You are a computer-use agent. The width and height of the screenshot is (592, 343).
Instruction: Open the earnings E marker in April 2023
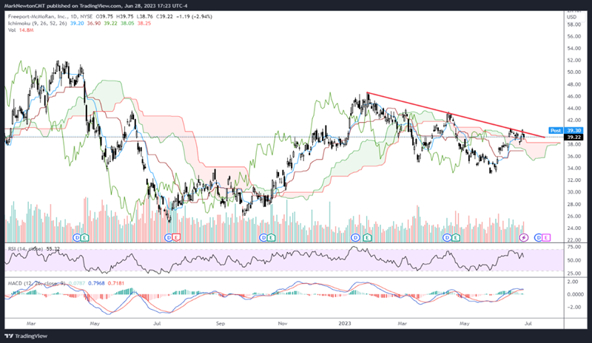[456, 237]
